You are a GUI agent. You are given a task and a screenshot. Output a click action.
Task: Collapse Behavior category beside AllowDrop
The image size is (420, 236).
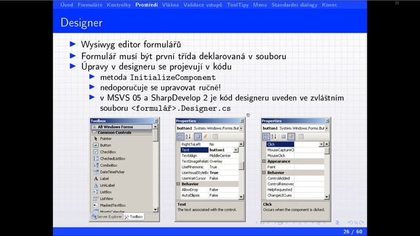[x=178, y=184]
